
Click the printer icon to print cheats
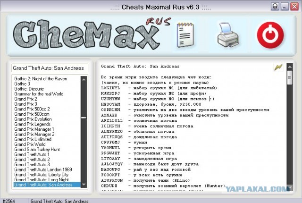228,35
